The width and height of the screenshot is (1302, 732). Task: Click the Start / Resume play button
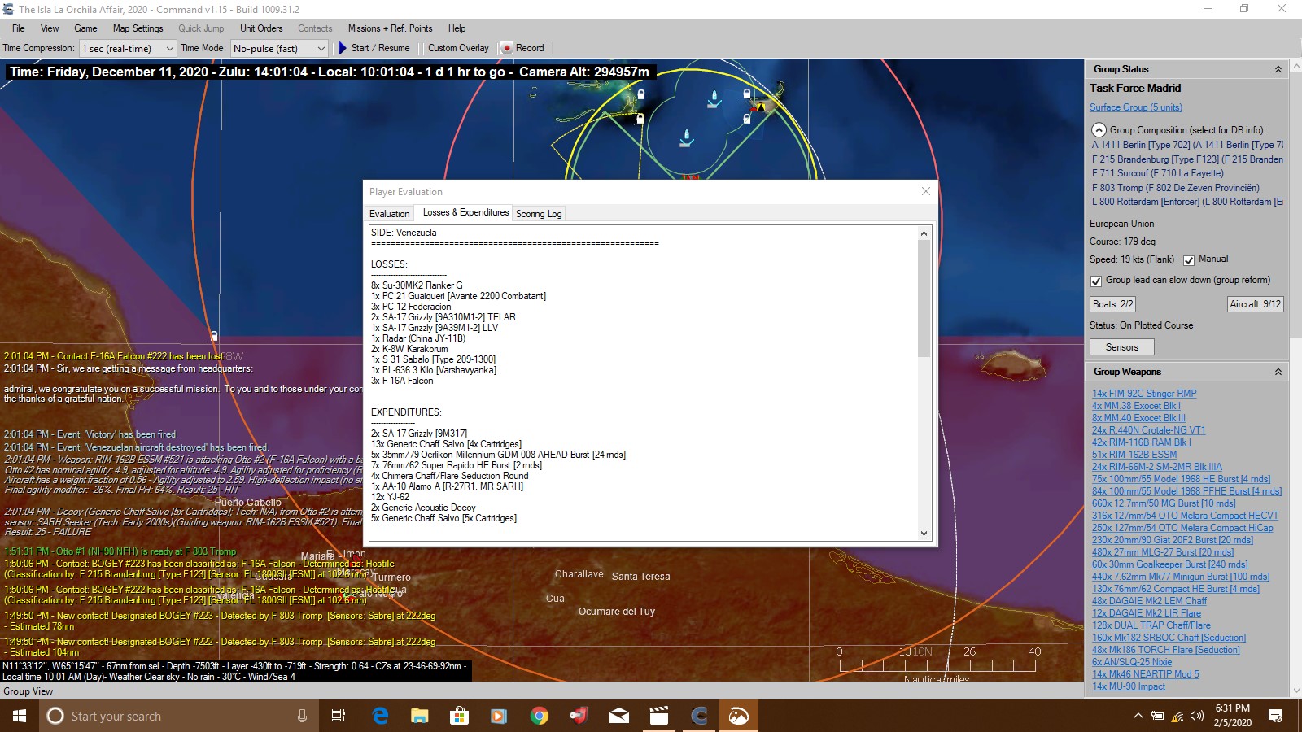374,48
